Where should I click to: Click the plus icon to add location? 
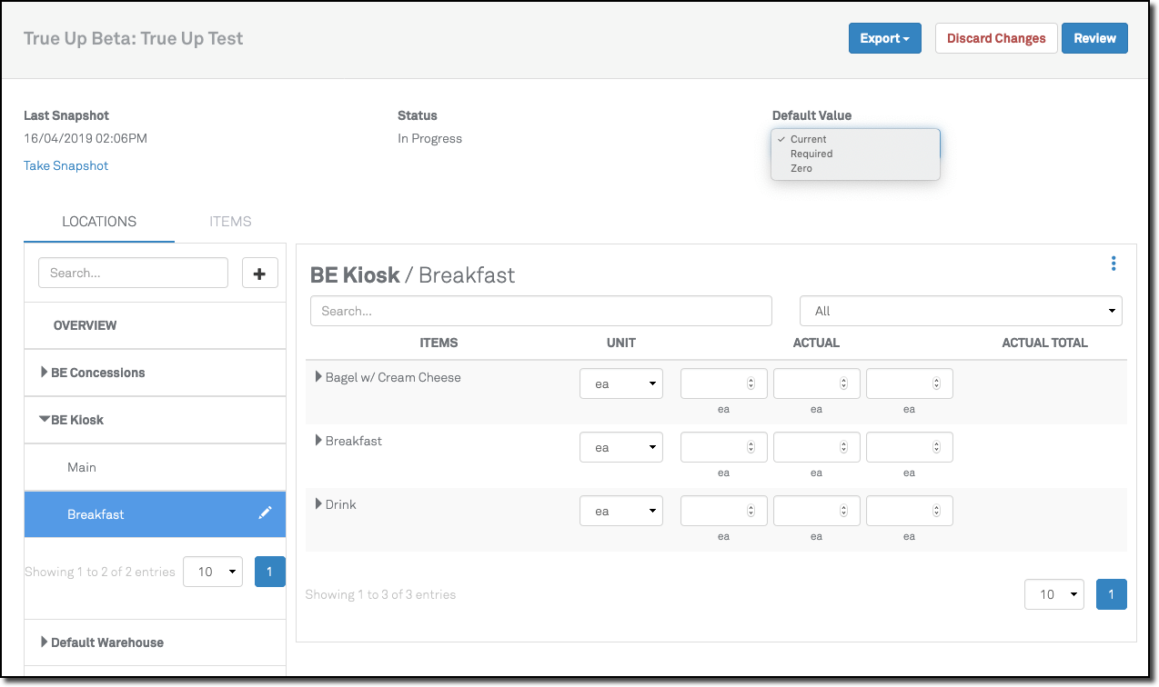pos(259,273)
